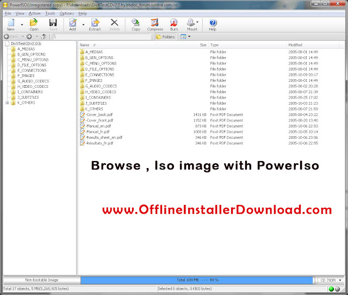Open the dropdown arrow beside New
The height and width of the screenshot is (295, 348).
[x=22, y=24]
